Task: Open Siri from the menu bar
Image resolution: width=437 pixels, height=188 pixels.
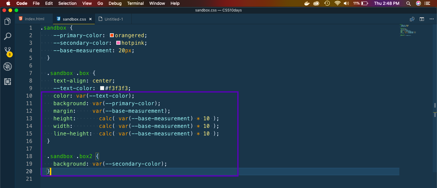Action: point(418,3)
